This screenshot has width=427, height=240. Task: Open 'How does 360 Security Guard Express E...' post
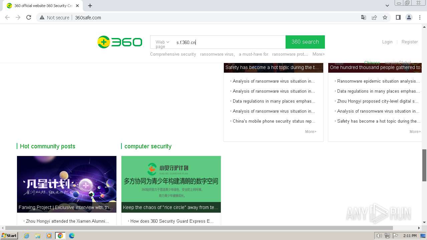pyautogui.click(x=172, y=221)
